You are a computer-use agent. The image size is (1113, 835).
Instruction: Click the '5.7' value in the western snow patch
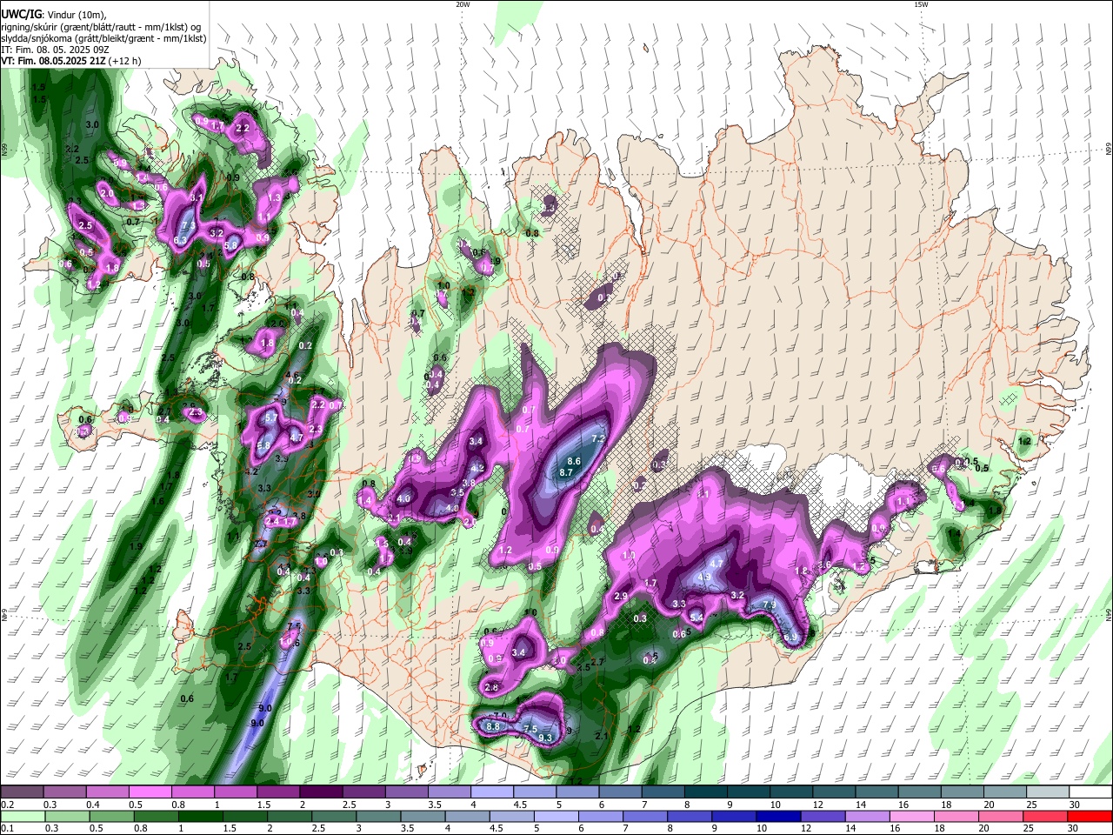tap(270, 418)
